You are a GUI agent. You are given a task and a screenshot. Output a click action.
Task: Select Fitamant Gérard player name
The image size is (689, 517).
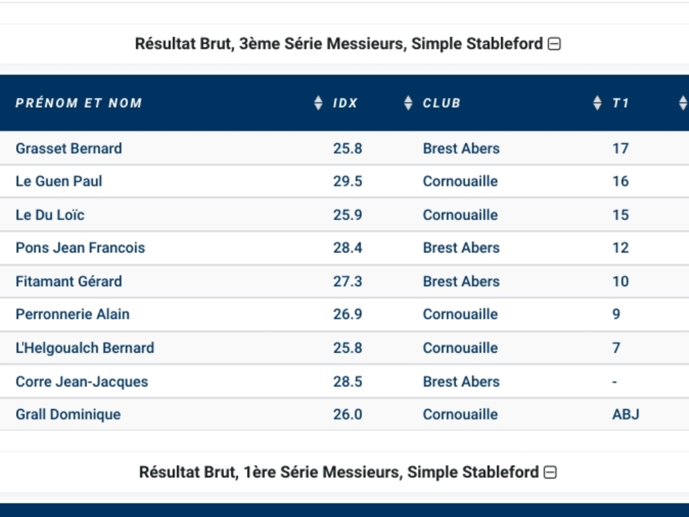69,281
